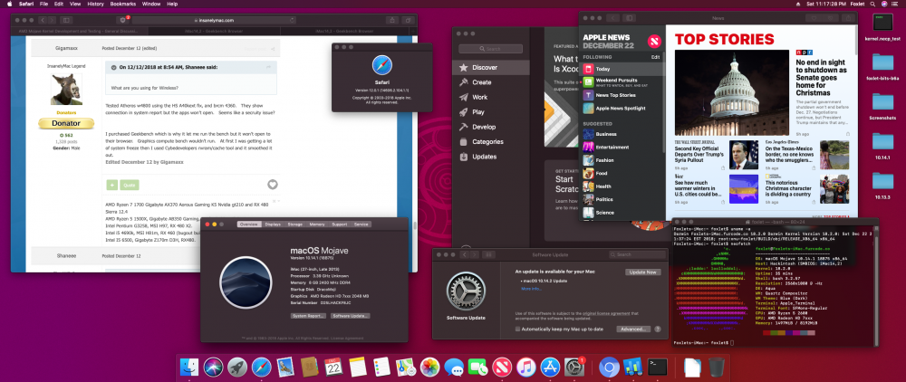Screen dimensions: 906x382
Task: Open Launchpad rocket icon in Dock
Action: pos(236,367)
